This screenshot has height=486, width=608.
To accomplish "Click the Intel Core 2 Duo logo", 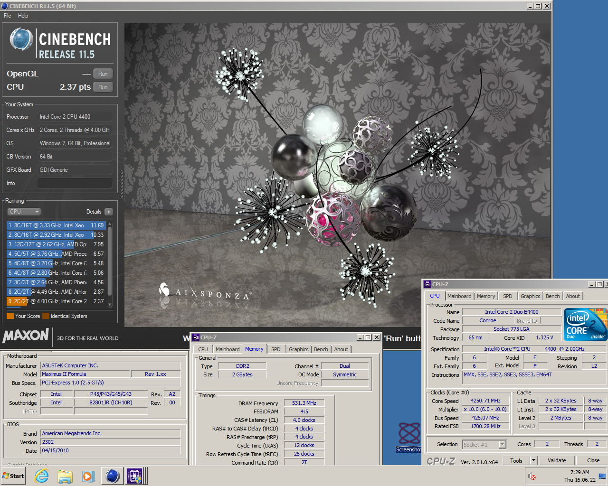I will click(586, 325).
